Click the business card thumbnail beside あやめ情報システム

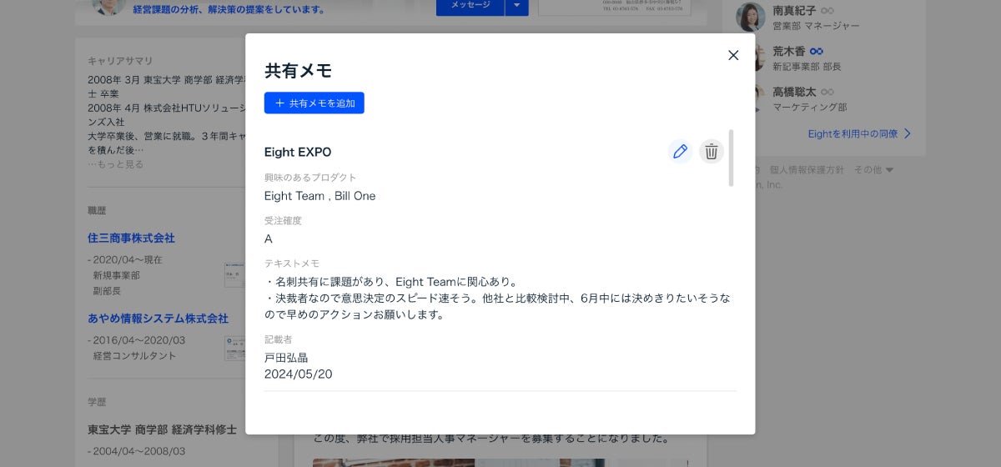(x=234, y=348)
